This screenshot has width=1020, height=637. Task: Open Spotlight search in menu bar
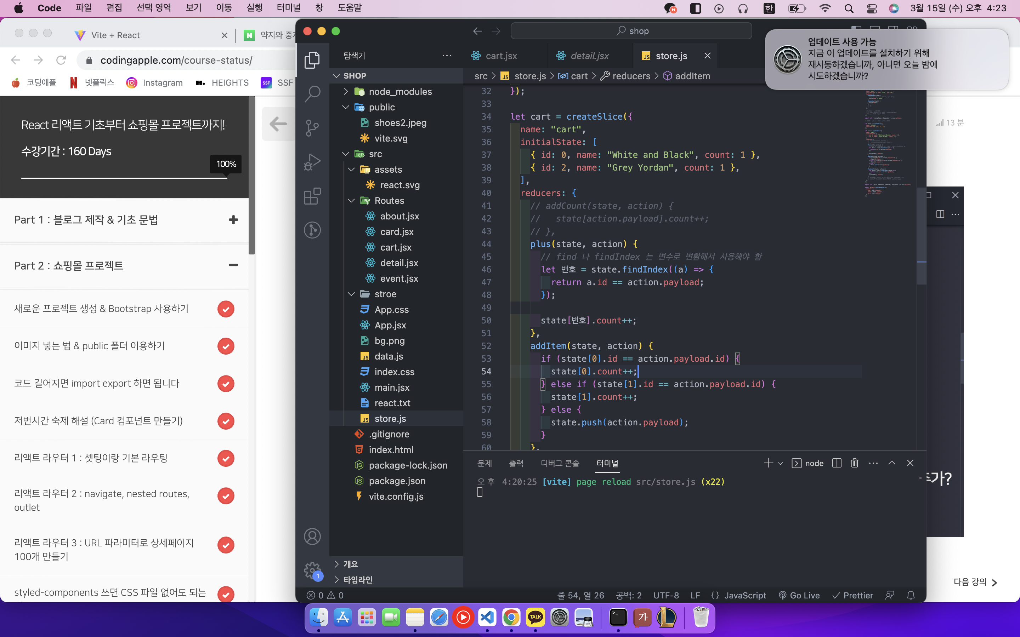coord(849,8)
